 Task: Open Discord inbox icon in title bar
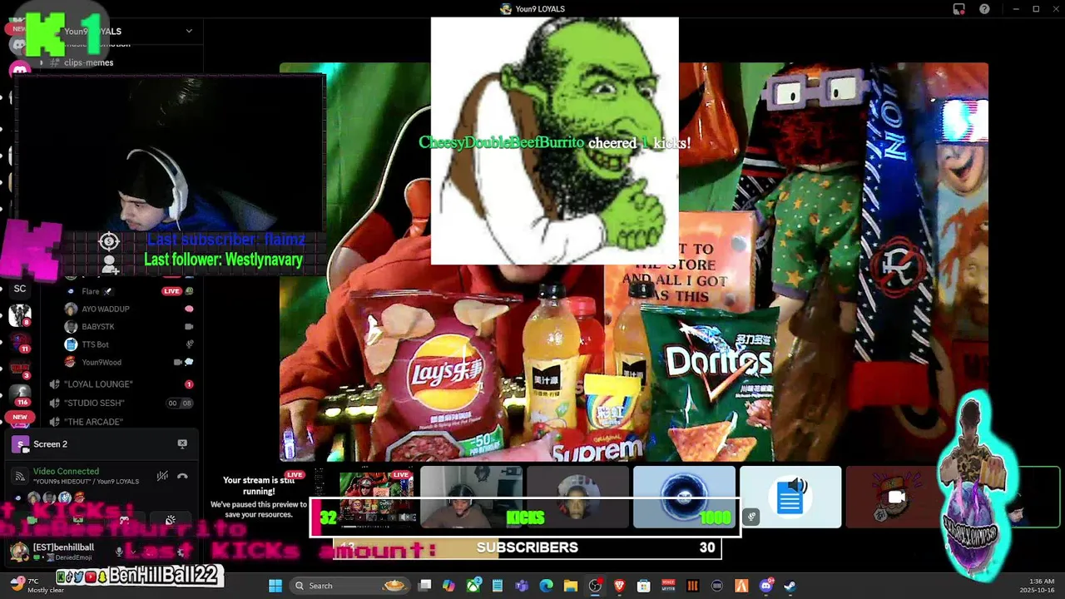point(959,9)
